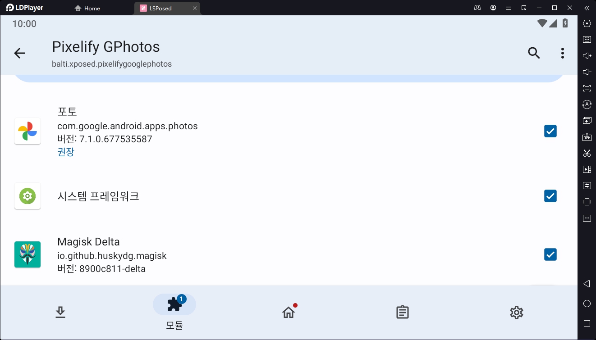The image size is (596, 340).
Task: Click the Google Photos app icon
Action: 28,131
